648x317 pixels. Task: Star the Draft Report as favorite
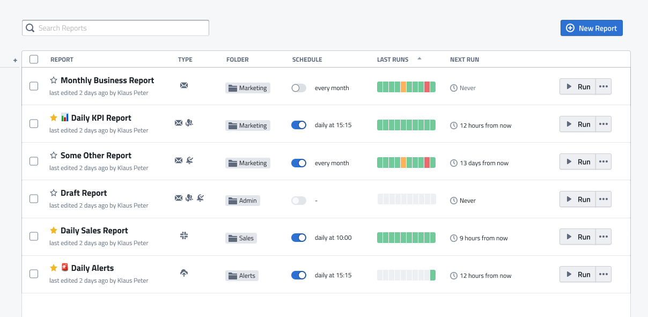[54, 193]
